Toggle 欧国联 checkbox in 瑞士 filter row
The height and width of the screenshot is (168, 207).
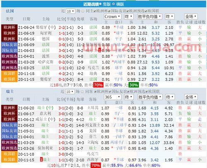tap(147, 92)
